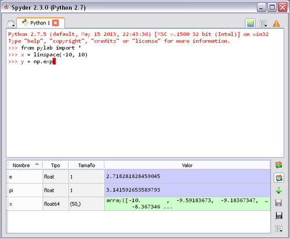This screenshot has height=239, width=290.
Task: Sort variables by the Tipo column
Action: (x=56, y=165)
